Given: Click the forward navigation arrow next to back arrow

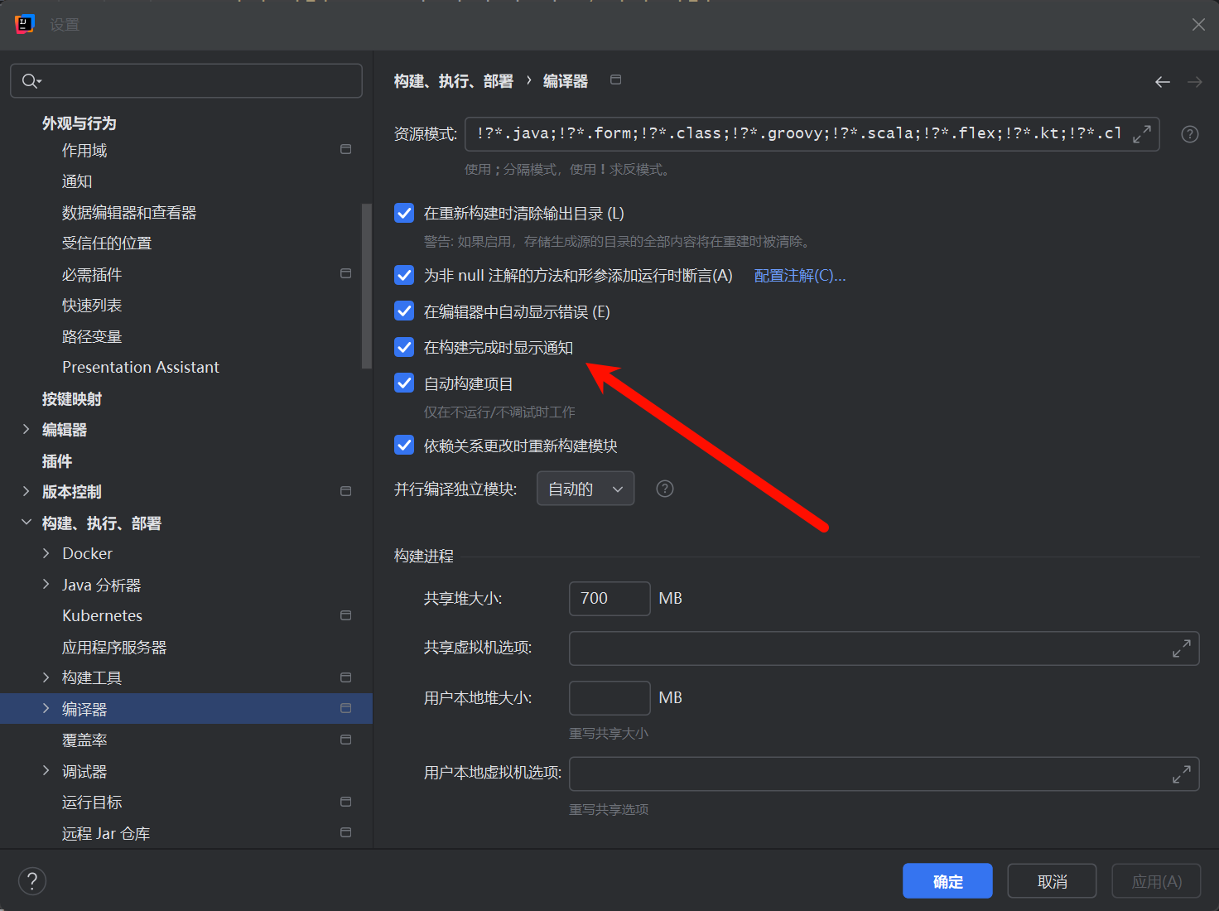Looking at the screenshot, I should click(x=1193, y=81).
